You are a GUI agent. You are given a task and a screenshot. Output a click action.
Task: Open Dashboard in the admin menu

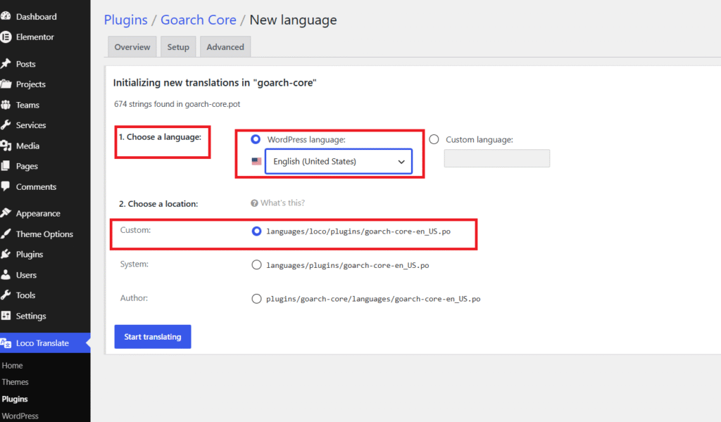37,17
